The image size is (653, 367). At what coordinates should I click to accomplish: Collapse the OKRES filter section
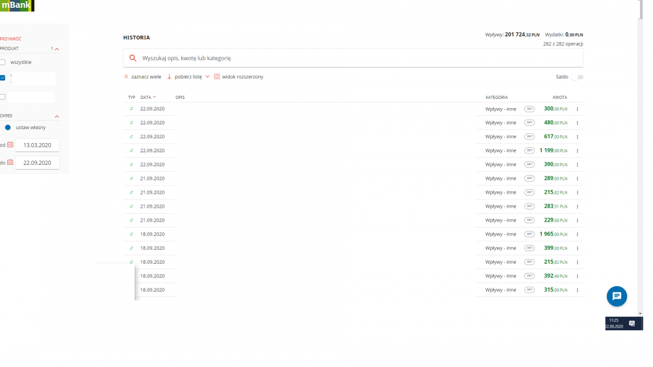[57, 116]
